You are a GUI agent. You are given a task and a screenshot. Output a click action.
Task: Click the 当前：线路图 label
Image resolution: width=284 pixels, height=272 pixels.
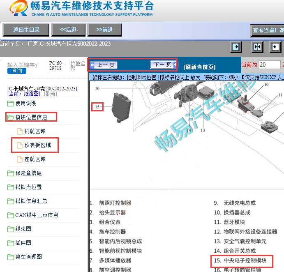click(x=24, y=94)
